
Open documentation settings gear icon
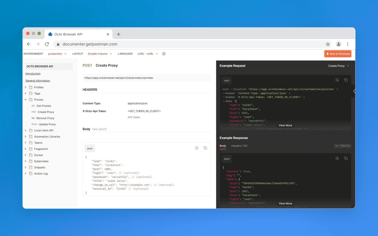164,54
